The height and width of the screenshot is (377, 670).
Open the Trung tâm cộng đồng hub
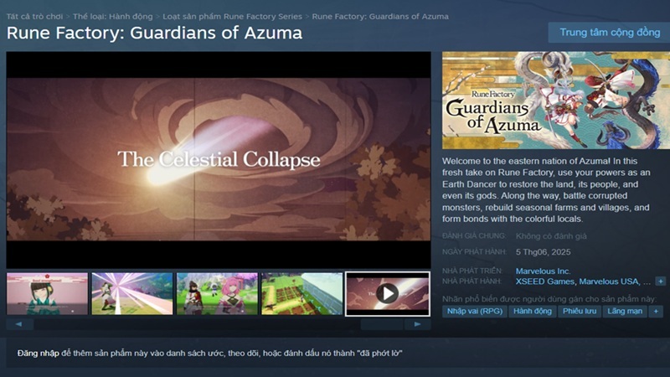pos(610,33)
